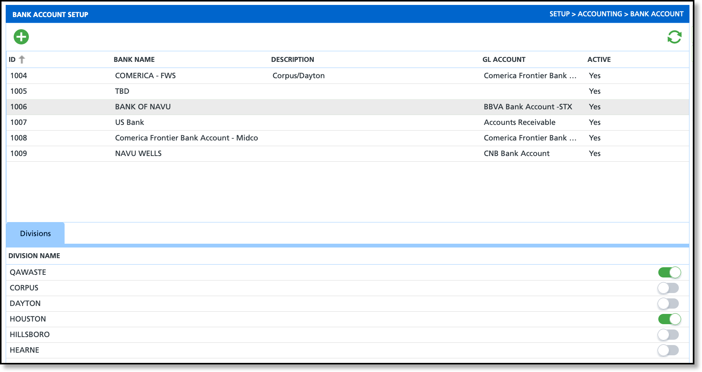The image size is (702, 372).
Task: Turn on the HILLSBORO division switch
Action: coord(669,334)
